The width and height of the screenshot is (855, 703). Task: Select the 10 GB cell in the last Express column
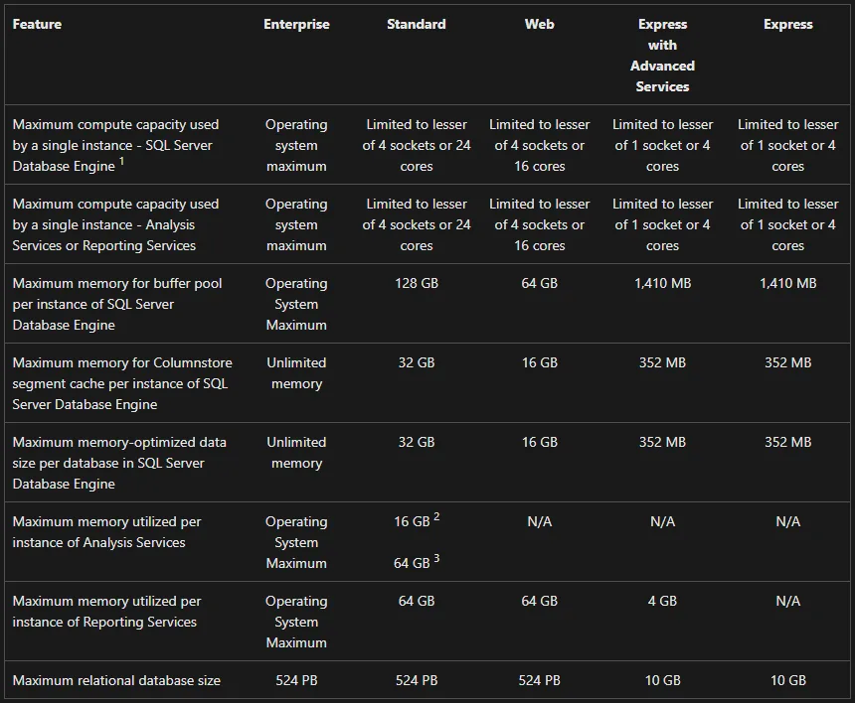(788, 681)
